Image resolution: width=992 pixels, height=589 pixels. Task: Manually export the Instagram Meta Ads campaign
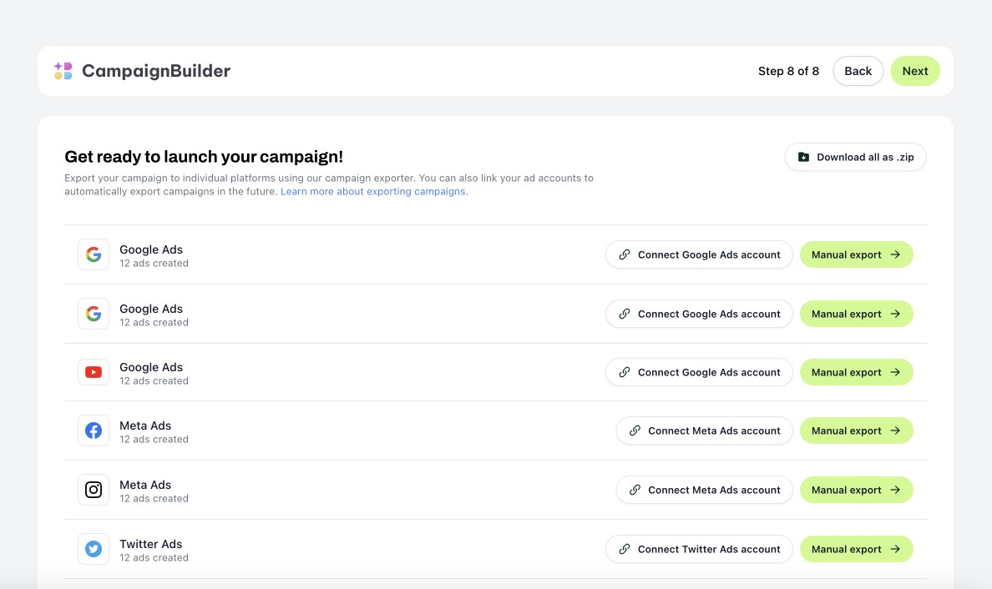857,490
